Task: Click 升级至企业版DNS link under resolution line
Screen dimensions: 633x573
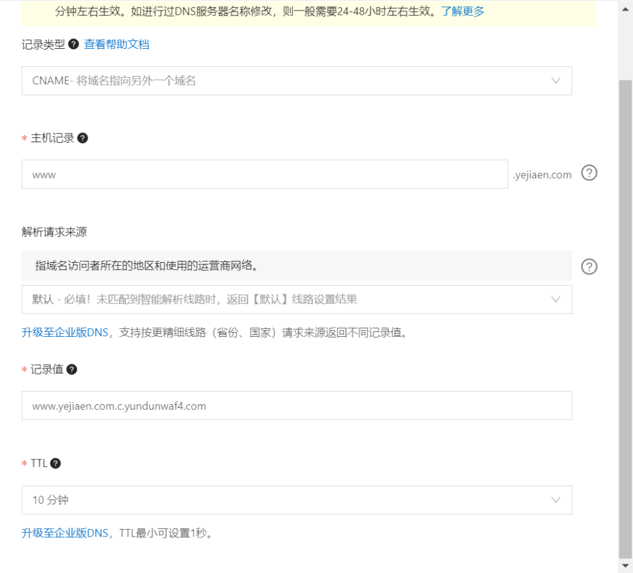Action: tap(65, 333)
